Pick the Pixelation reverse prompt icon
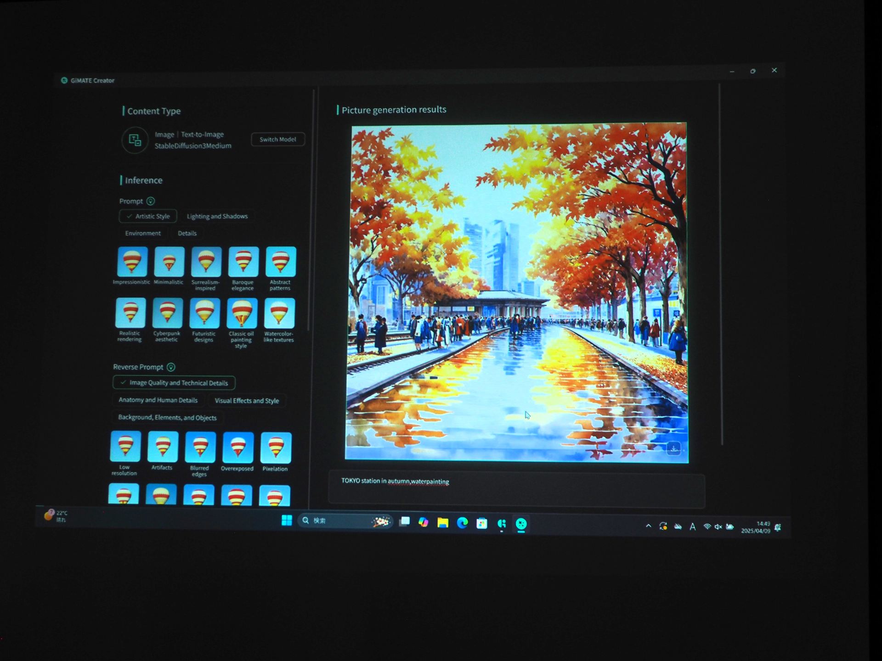Image resolution: width=882 pixels, height=661 pixels. [276, 448]
